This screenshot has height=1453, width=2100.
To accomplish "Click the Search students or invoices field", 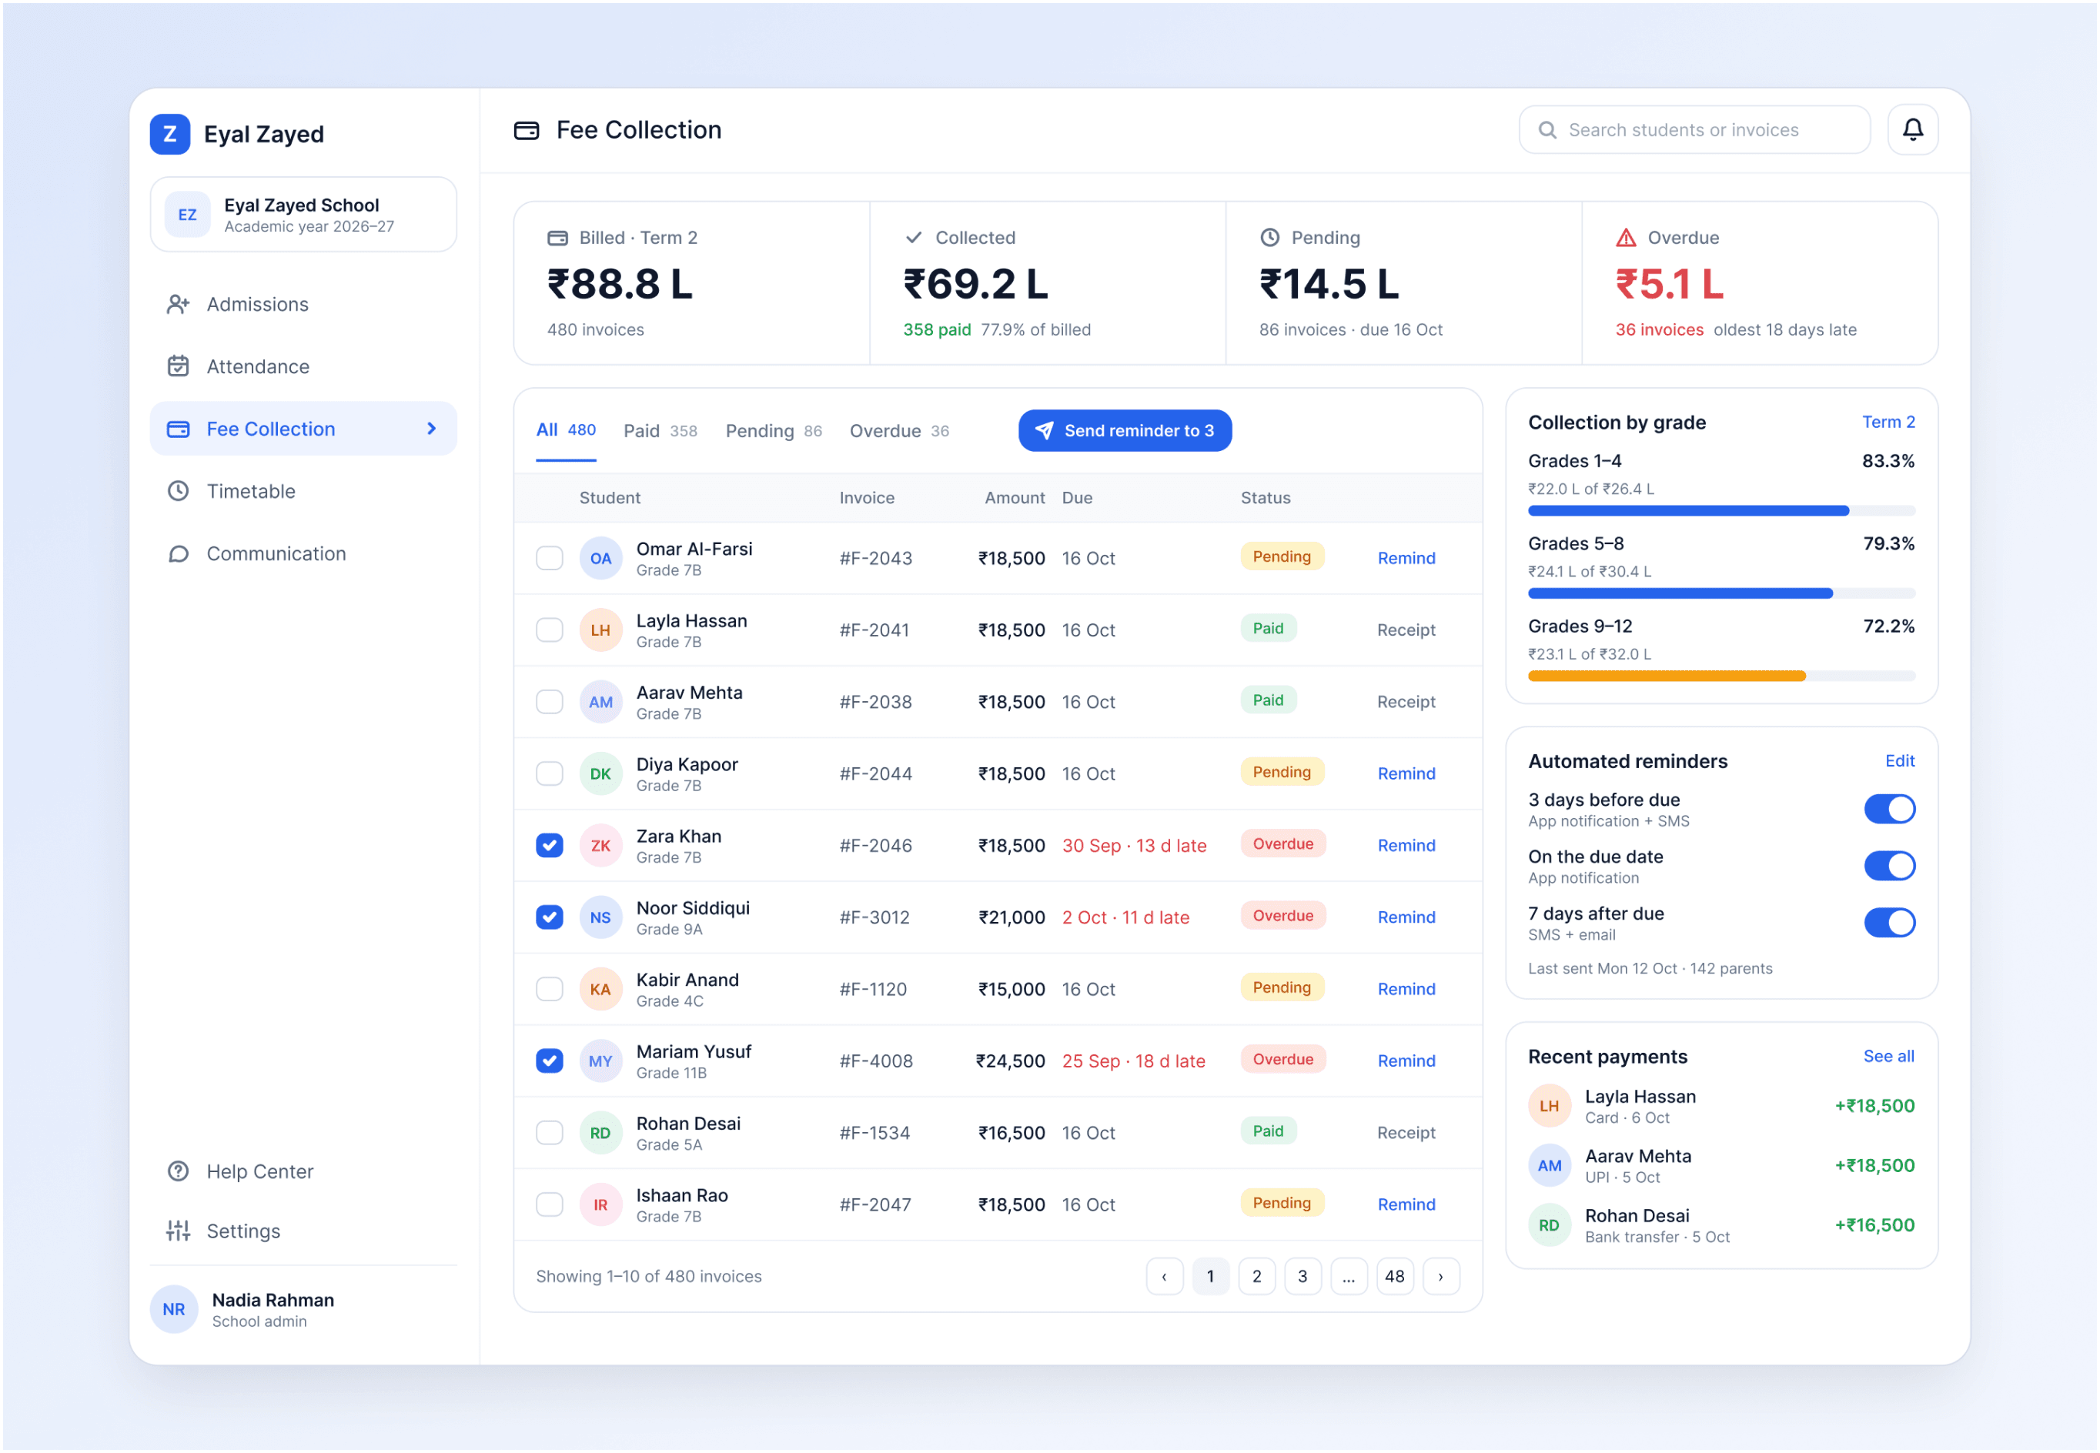I will click(x=1694, y=130).
